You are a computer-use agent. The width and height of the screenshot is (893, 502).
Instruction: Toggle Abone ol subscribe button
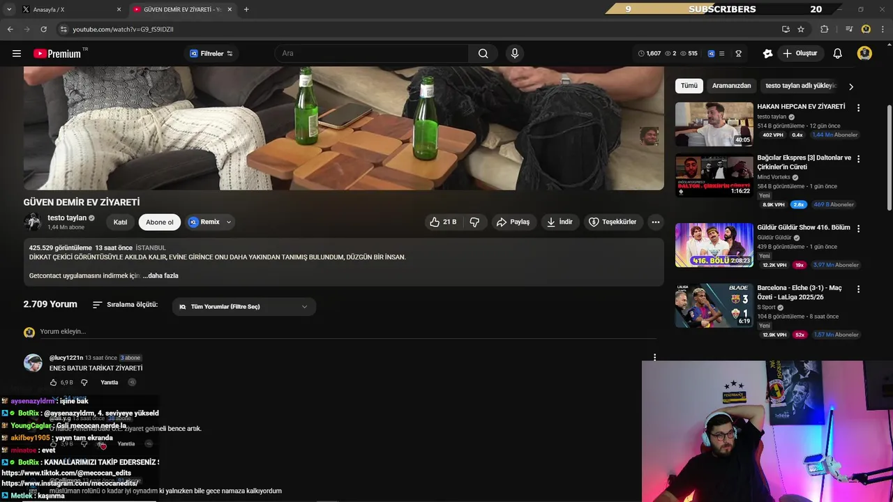click(x=160, y=222)
